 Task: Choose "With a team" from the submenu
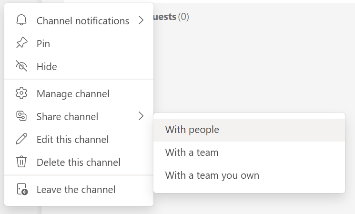pyautogui.click(x=192, y=153)
